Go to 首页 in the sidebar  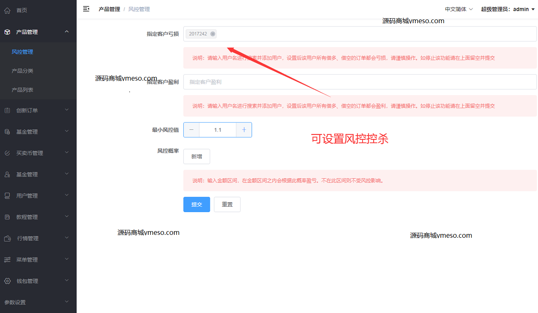click(x=22, y=10)
